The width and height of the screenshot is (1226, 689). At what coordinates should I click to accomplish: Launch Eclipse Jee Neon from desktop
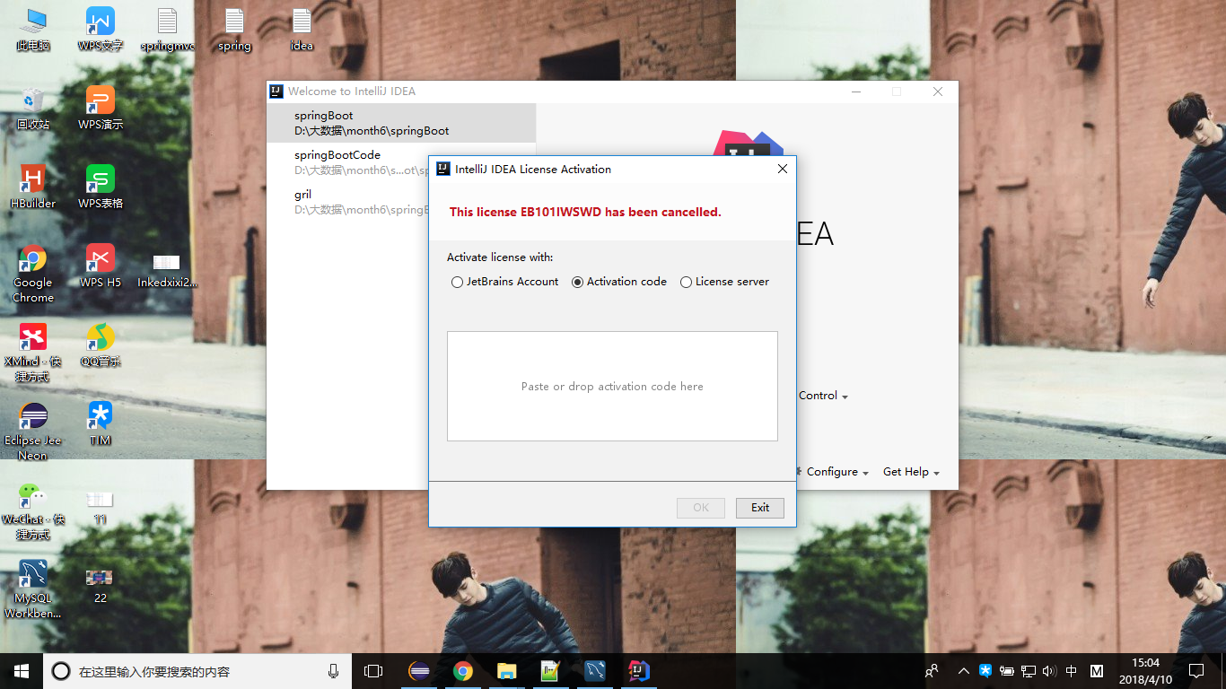coord(33,432)
